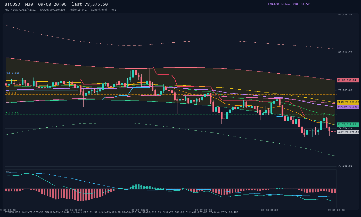Select the M30 timeframe label in the title
Viewport: 361px width, 217px height.
[29, 4]
